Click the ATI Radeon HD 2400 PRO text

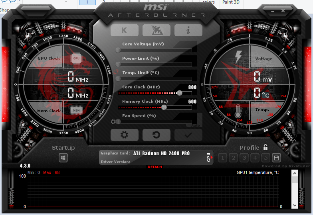point(161,153)
